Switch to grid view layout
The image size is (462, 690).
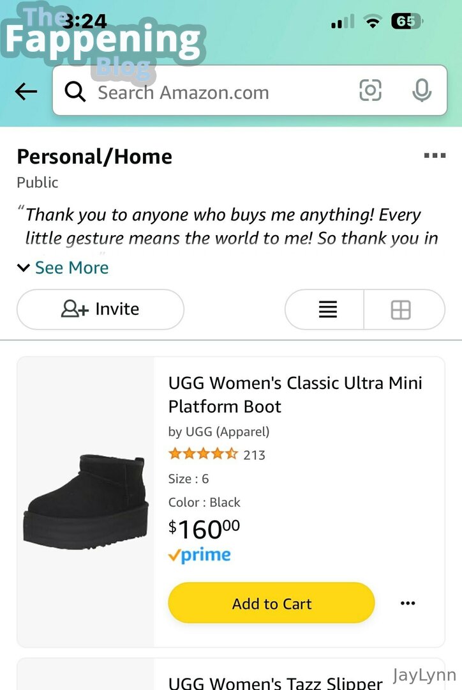click(401, 310)
